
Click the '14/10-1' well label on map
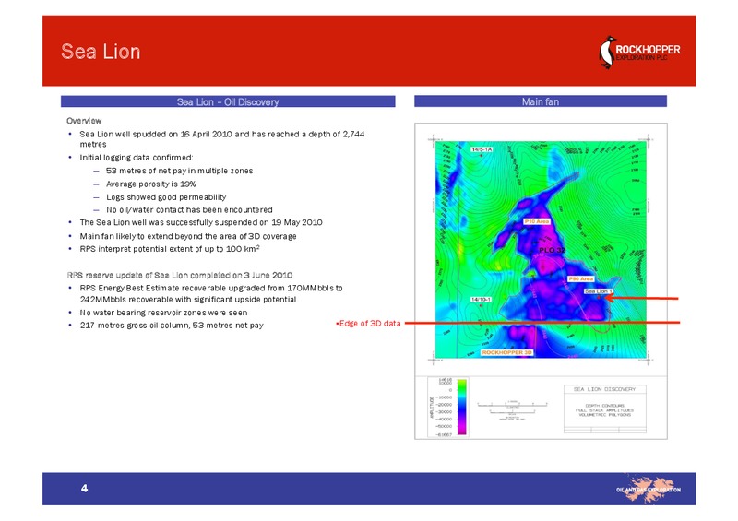click(x=481, y=300)
